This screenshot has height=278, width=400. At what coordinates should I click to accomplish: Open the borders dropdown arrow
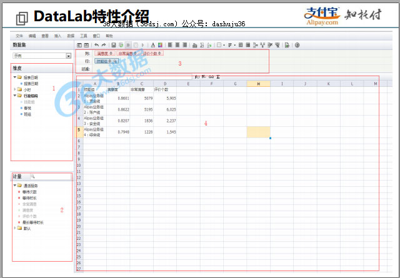point(224,46)
